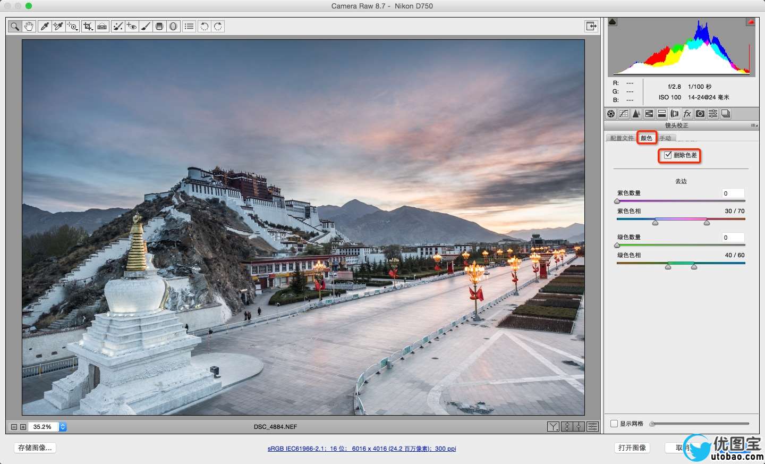The width and height of the screenshot is (765, 464).
Task: Click the DSC_4884.NEF filename label
Action: [x=275, y=427]
